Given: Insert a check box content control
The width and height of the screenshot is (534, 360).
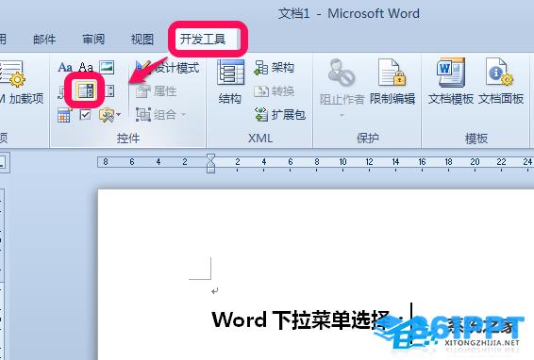Looking at the screenshot, I should tap(85, 115).
